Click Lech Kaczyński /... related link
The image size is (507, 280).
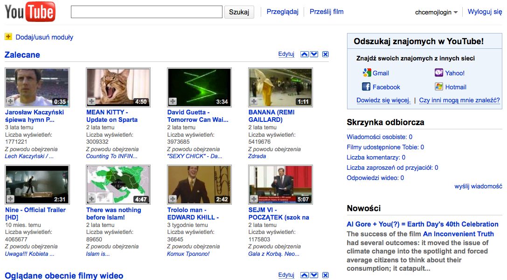[x=29, y=156]
